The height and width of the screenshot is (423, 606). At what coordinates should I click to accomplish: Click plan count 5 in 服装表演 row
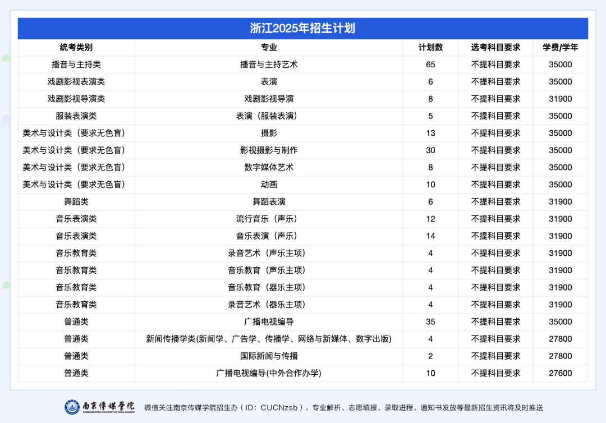point(430,116)
